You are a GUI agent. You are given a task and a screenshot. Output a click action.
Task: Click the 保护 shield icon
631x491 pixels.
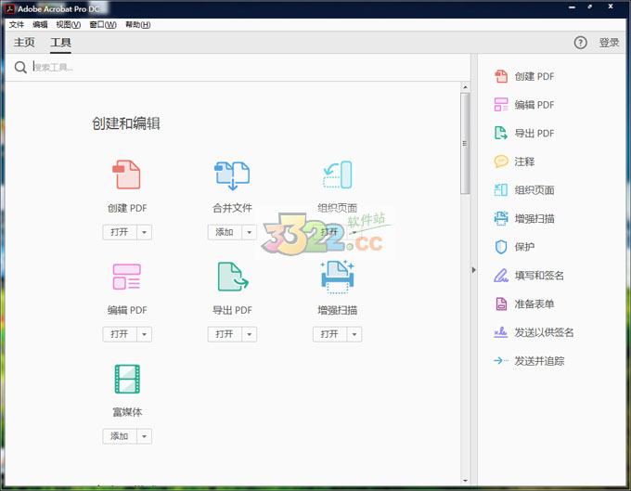click(501, 247)
